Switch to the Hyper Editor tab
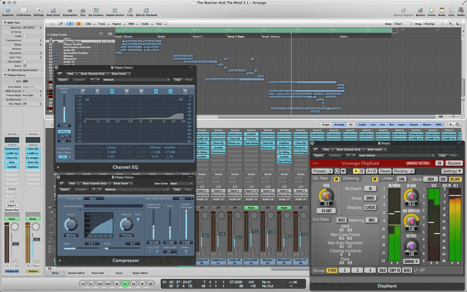467x292 pixels. tap(140, 273)
